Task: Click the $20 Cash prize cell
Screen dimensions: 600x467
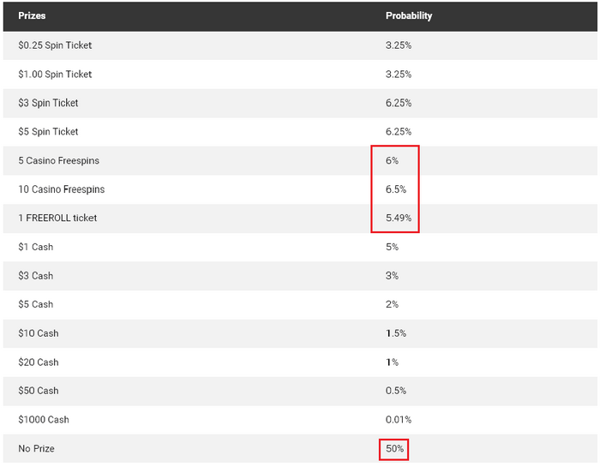Action: pos(39,362)
